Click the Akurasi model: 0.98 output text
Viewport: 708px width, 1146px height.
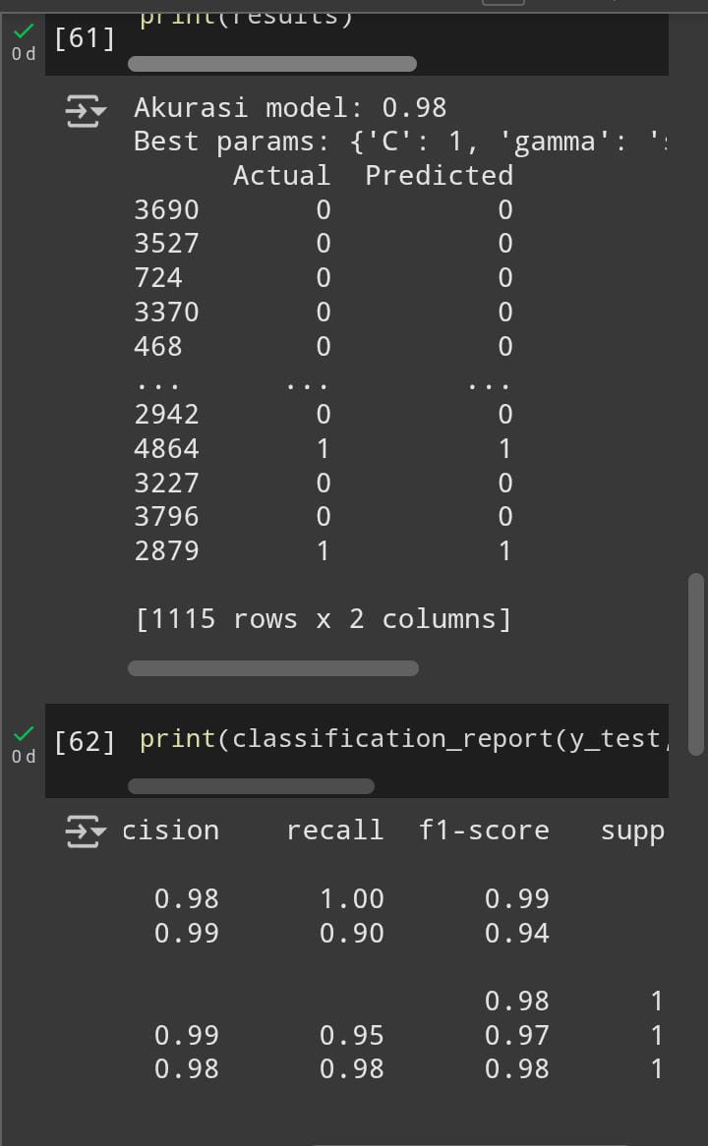point(290,108)
